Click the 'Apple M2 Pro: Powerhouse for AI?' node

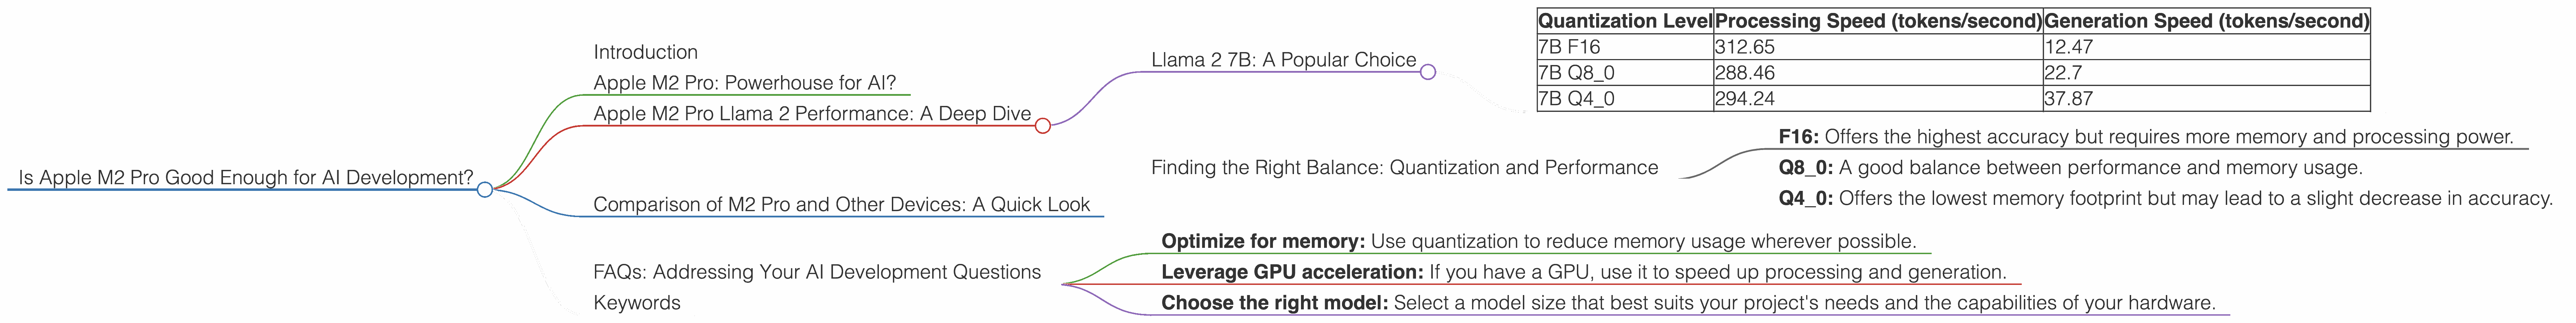tap(744, 83)
